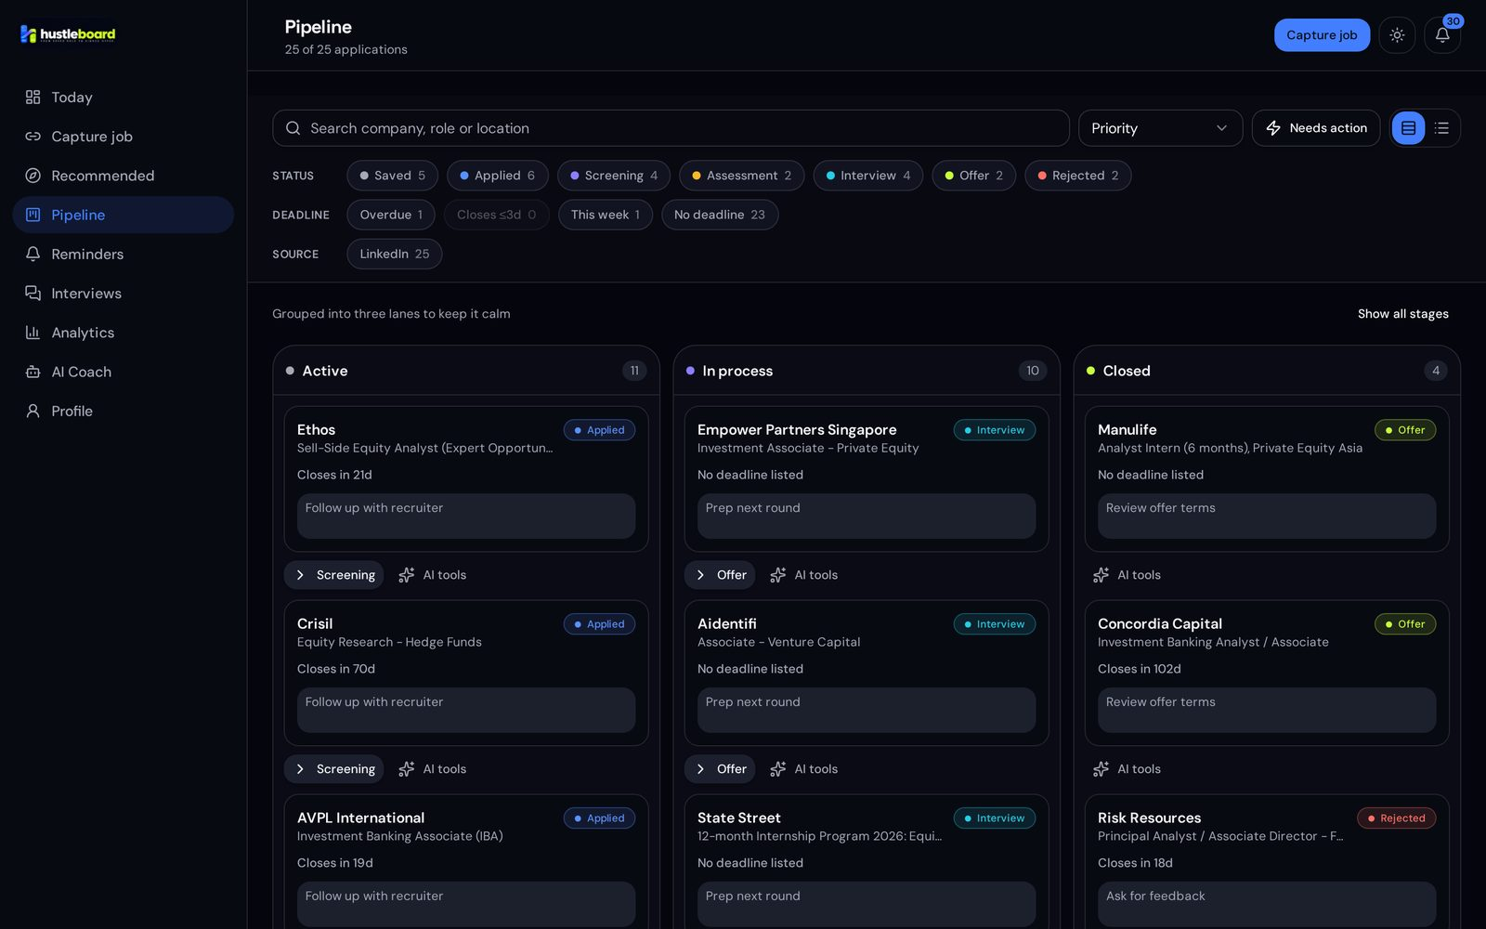Open the Concordia Capital card title
The image size is (1486, 929).
tap(1160, 624)
